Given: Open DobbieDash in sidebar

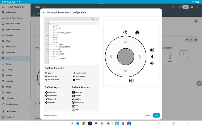Looking at the screenshot, I should click(15, 12).
